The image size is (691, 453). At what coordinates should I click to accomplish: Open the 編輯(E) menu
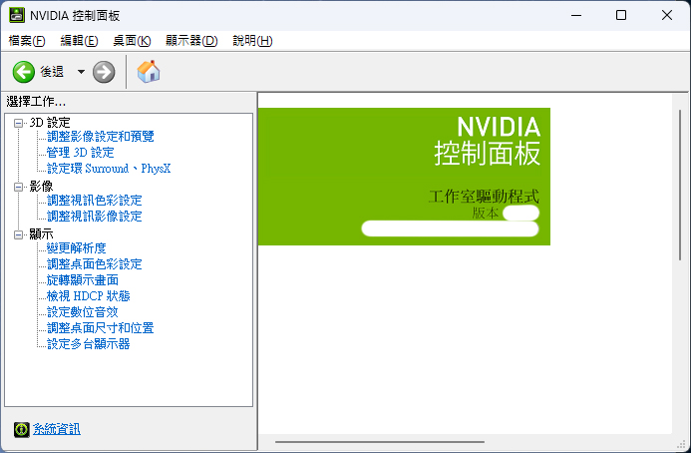coord(79,41)
